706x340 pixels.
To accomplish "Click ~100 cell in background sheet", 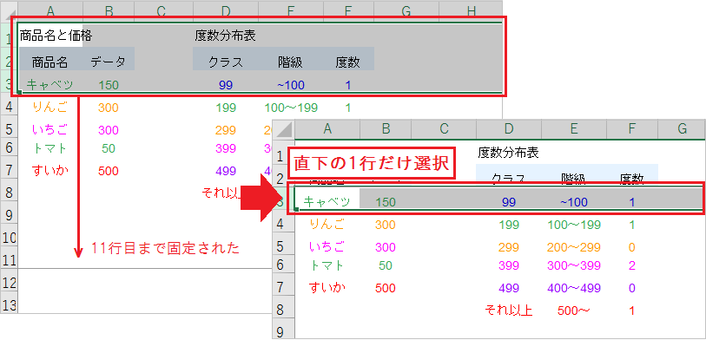I will point(290,84).
